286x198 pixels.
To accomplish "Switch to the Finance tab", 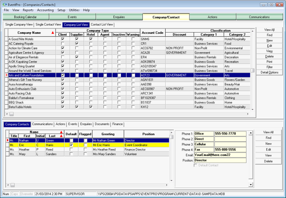I will tap(117, 124).
